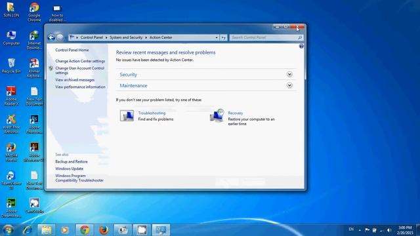Open the address bar history dropdown
This screenshot has width=420, height=236.
click(x=217, y=38)
